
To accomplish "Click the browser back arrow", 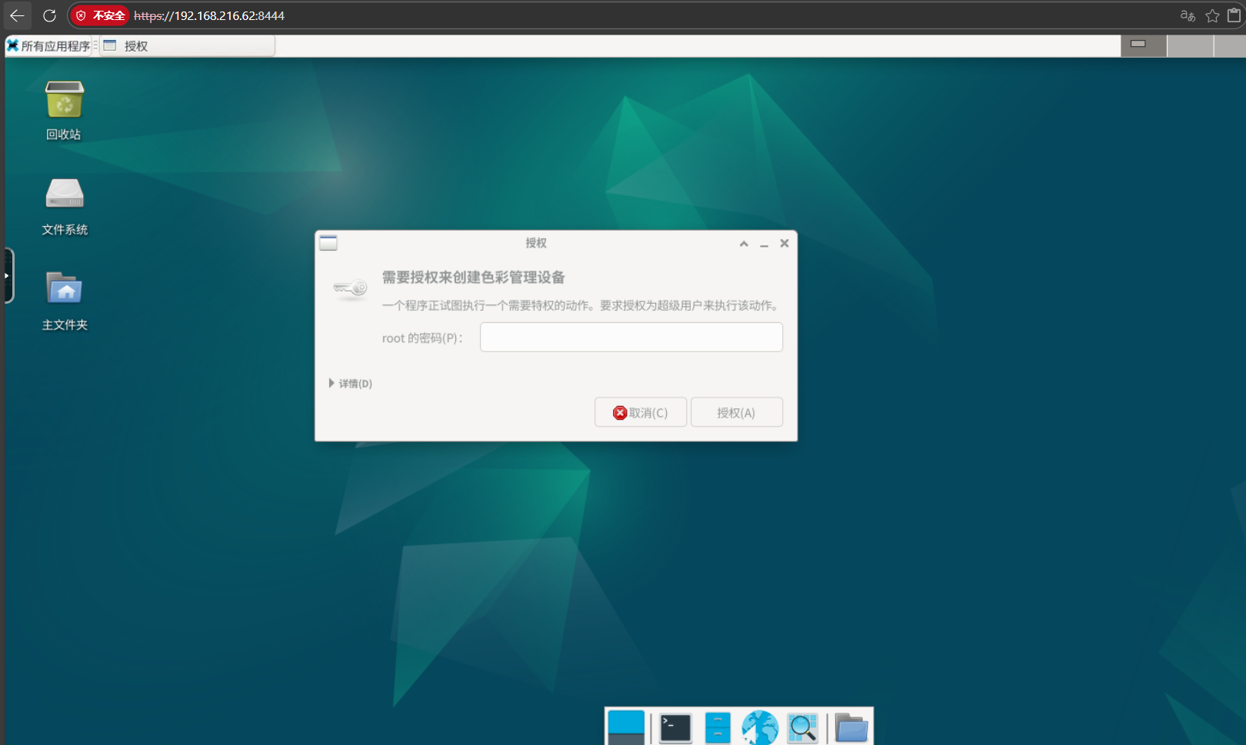I will 17,15.
